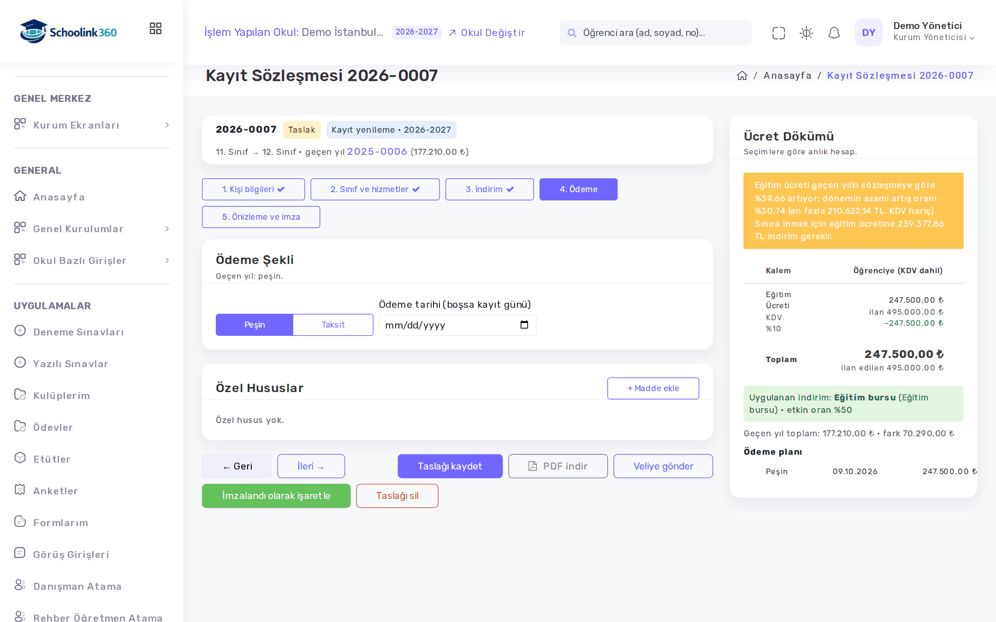The height and width of the screenshot is (622, 996).
Task: Go to step 3. İndirim tab
Action: [x=489, y=189]
